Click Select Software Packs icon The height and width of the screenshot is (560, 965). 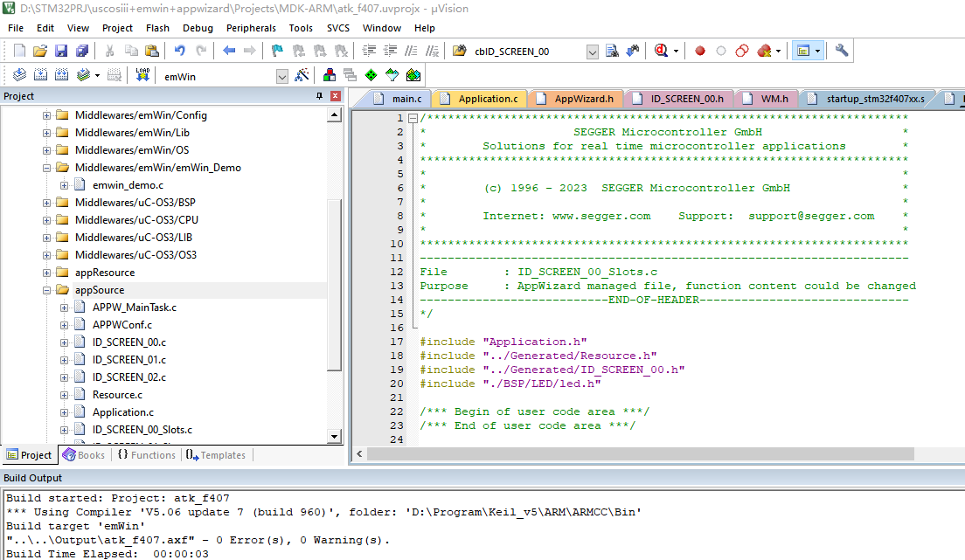(x=392, y=75)
